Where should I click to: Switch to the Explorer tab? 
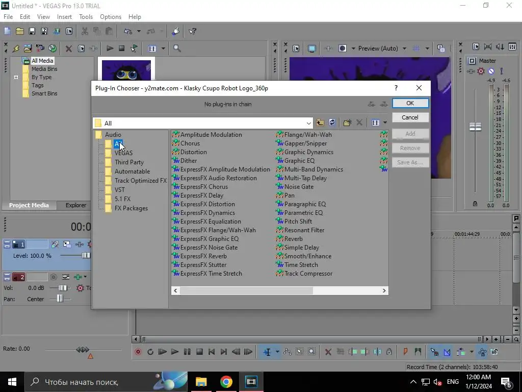[x=75, y=205]
